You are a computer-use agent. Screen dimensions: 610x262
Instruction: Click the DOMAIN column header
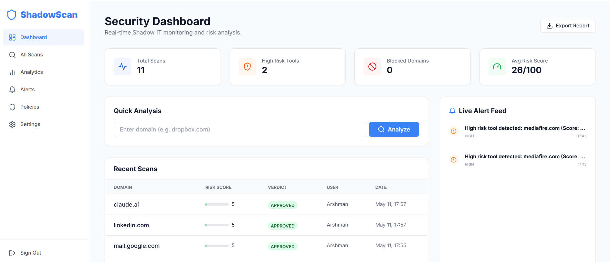click(x=123, y=187)
